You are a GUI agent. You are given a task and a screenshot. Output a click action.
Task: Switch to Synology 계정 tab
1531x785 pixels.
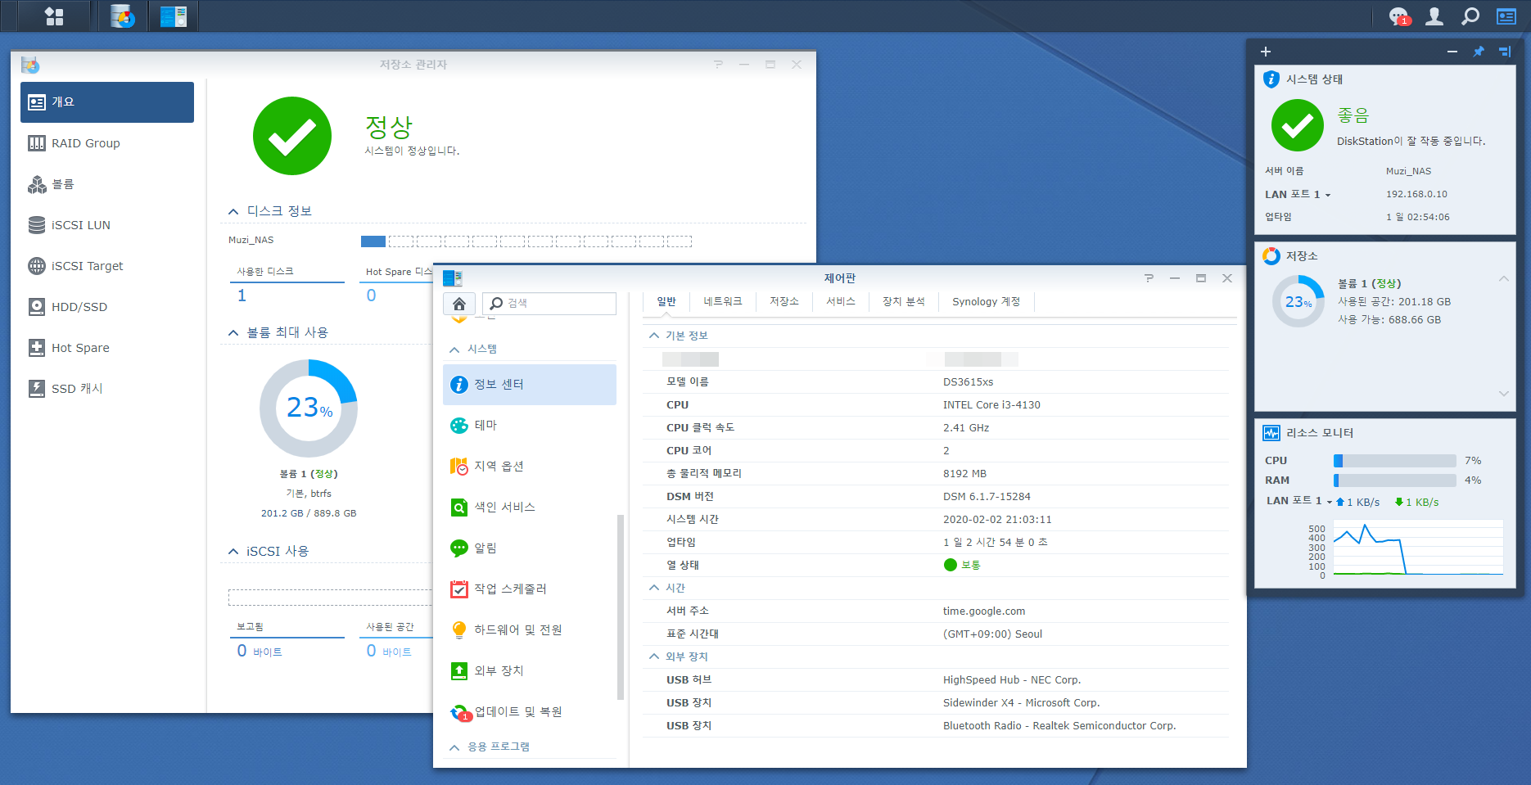point(987,302)
